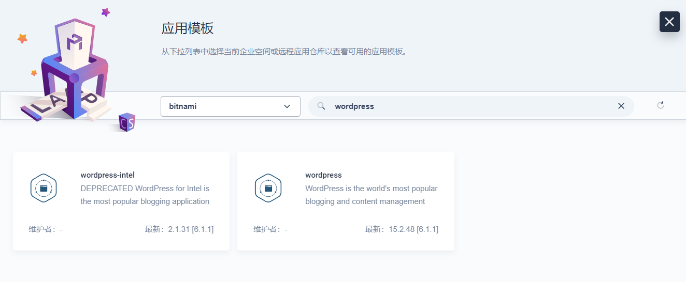Viewport: 686px width, 282px height.
Task: Click the chevron arrow in repository selector
Action: pos(287,106)
